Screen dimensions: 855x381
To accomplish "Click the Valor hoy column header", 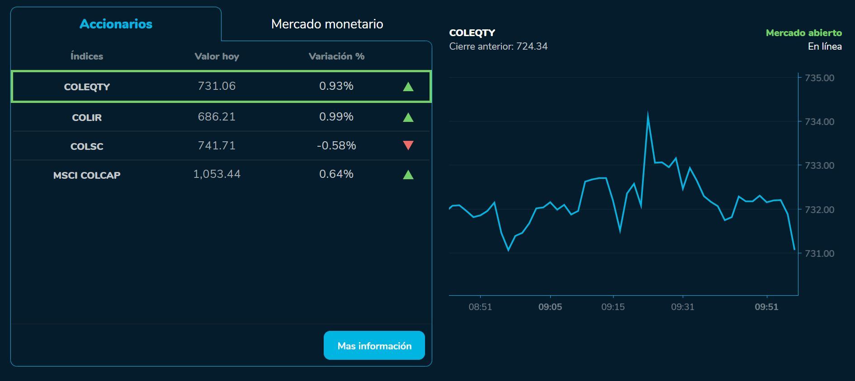I will [217, 56].
